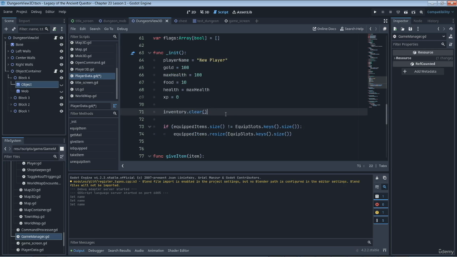457x257 pixels.
Task: Open the Compatibility renderer dropdown
Action: [441, 12]
